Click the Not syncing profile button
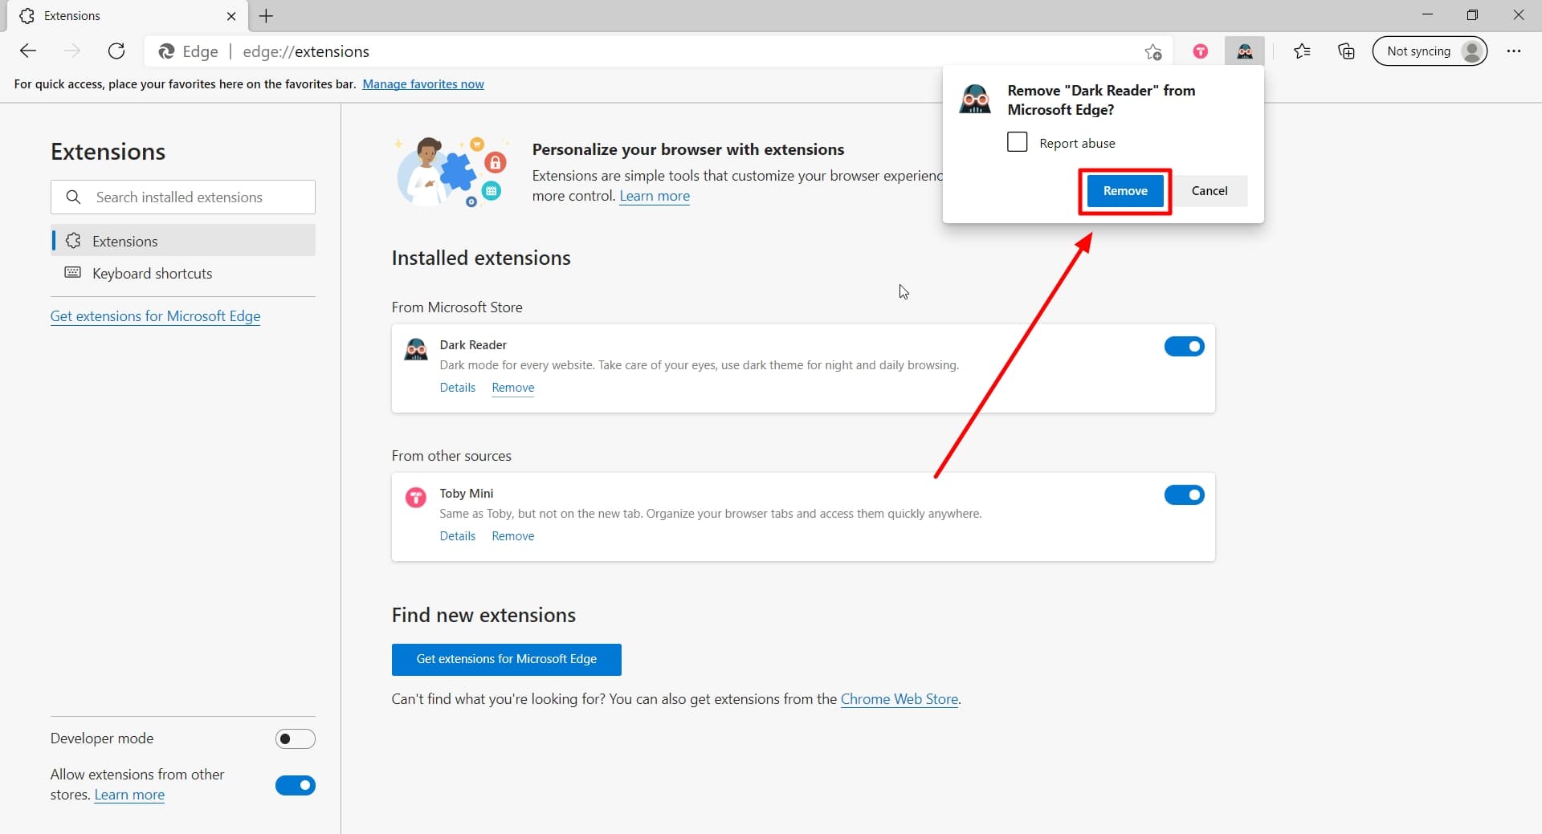This screenshot has height=834, width=1542. [1430, 51]
